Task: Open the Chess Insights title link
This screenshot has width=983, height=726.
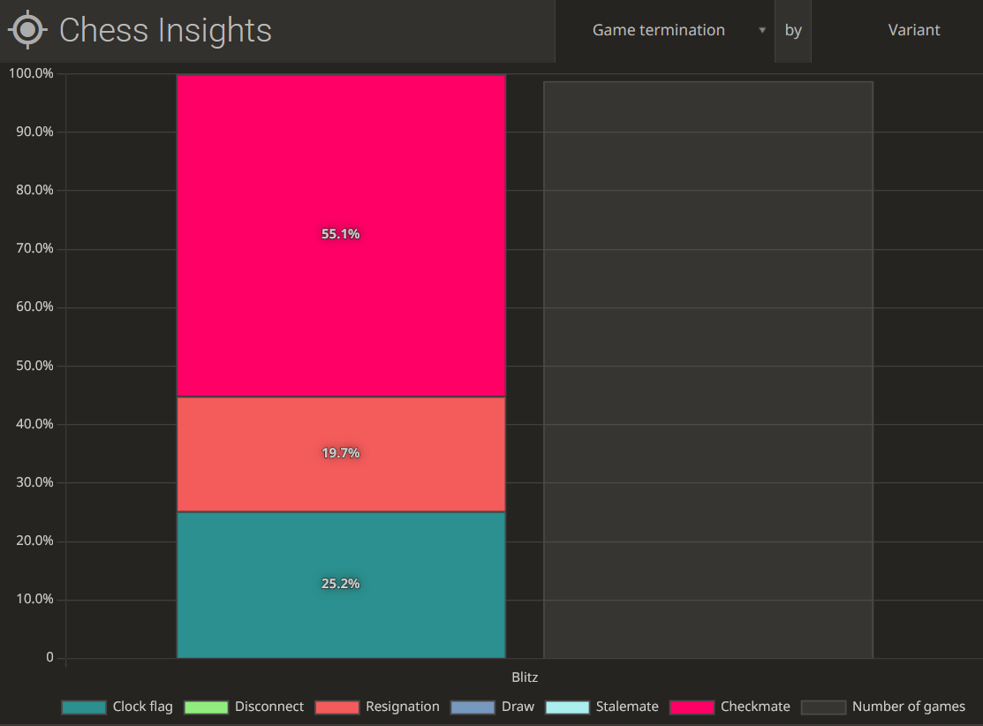Action: coord(165,30)
